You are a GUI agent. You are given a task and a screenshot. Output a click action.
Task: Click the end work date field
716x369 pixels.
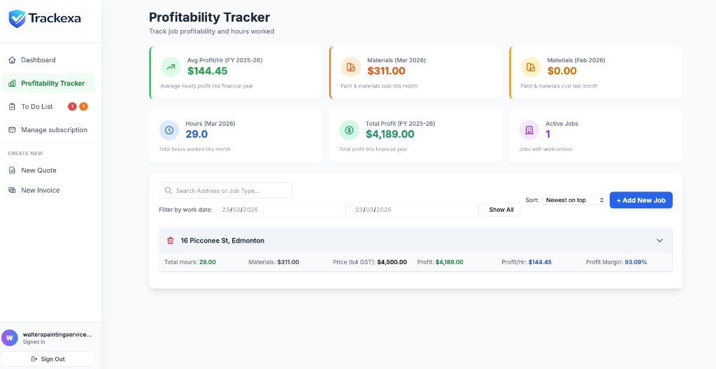(414, 210)
